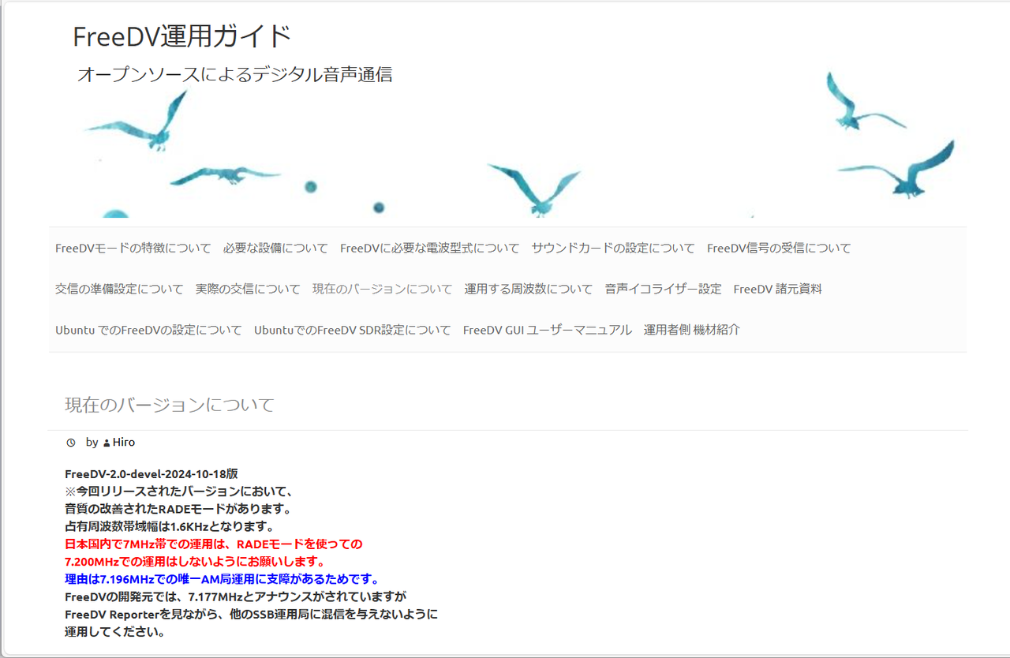1010x658 pixels.
Task: Select 交信の準備設定について menu item
Action: pyautogui.click(x=119, y=289)
